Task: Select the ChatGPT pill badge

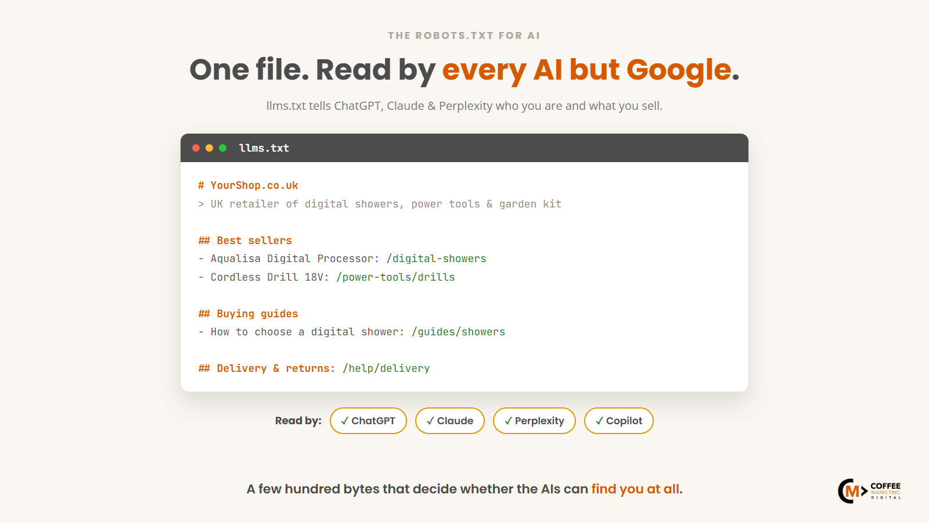Action: pyautogui.click(x=368, y=421)
